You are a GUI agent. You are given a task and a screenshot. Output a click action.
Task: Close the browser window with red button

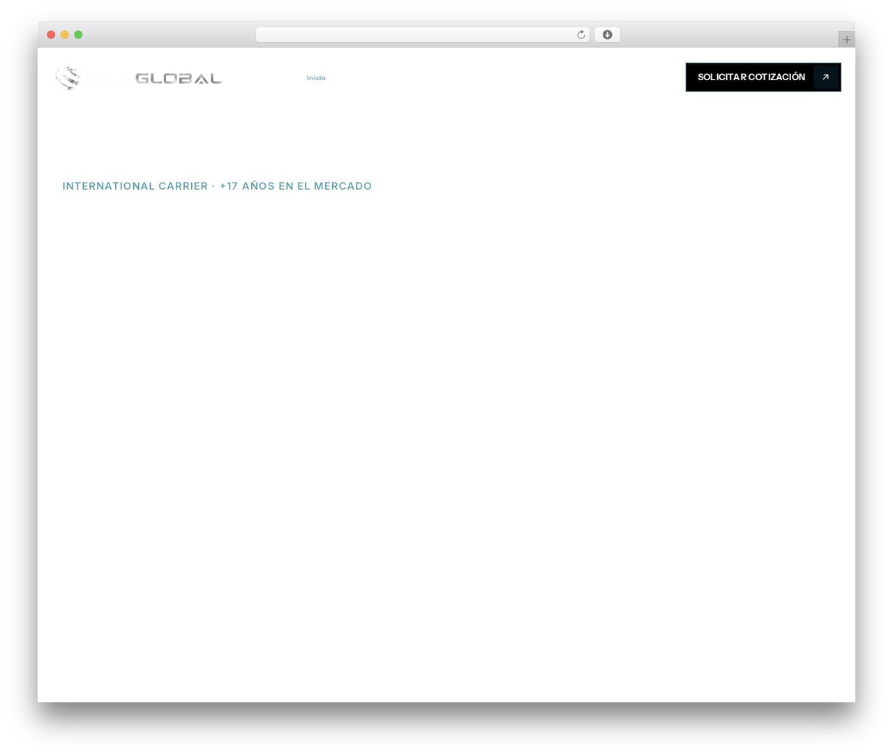51,35
